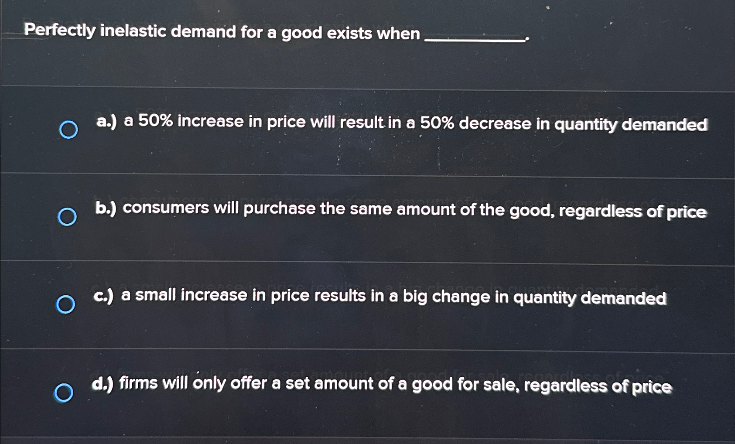This screenshot has width=735, height=444.
Task: Select the radio button for option a
Action: coord(68,129)
